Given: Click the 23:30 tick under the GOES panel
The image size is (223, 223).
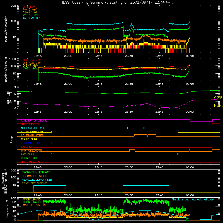Looking at the screenshot, I should pos(129,112).
